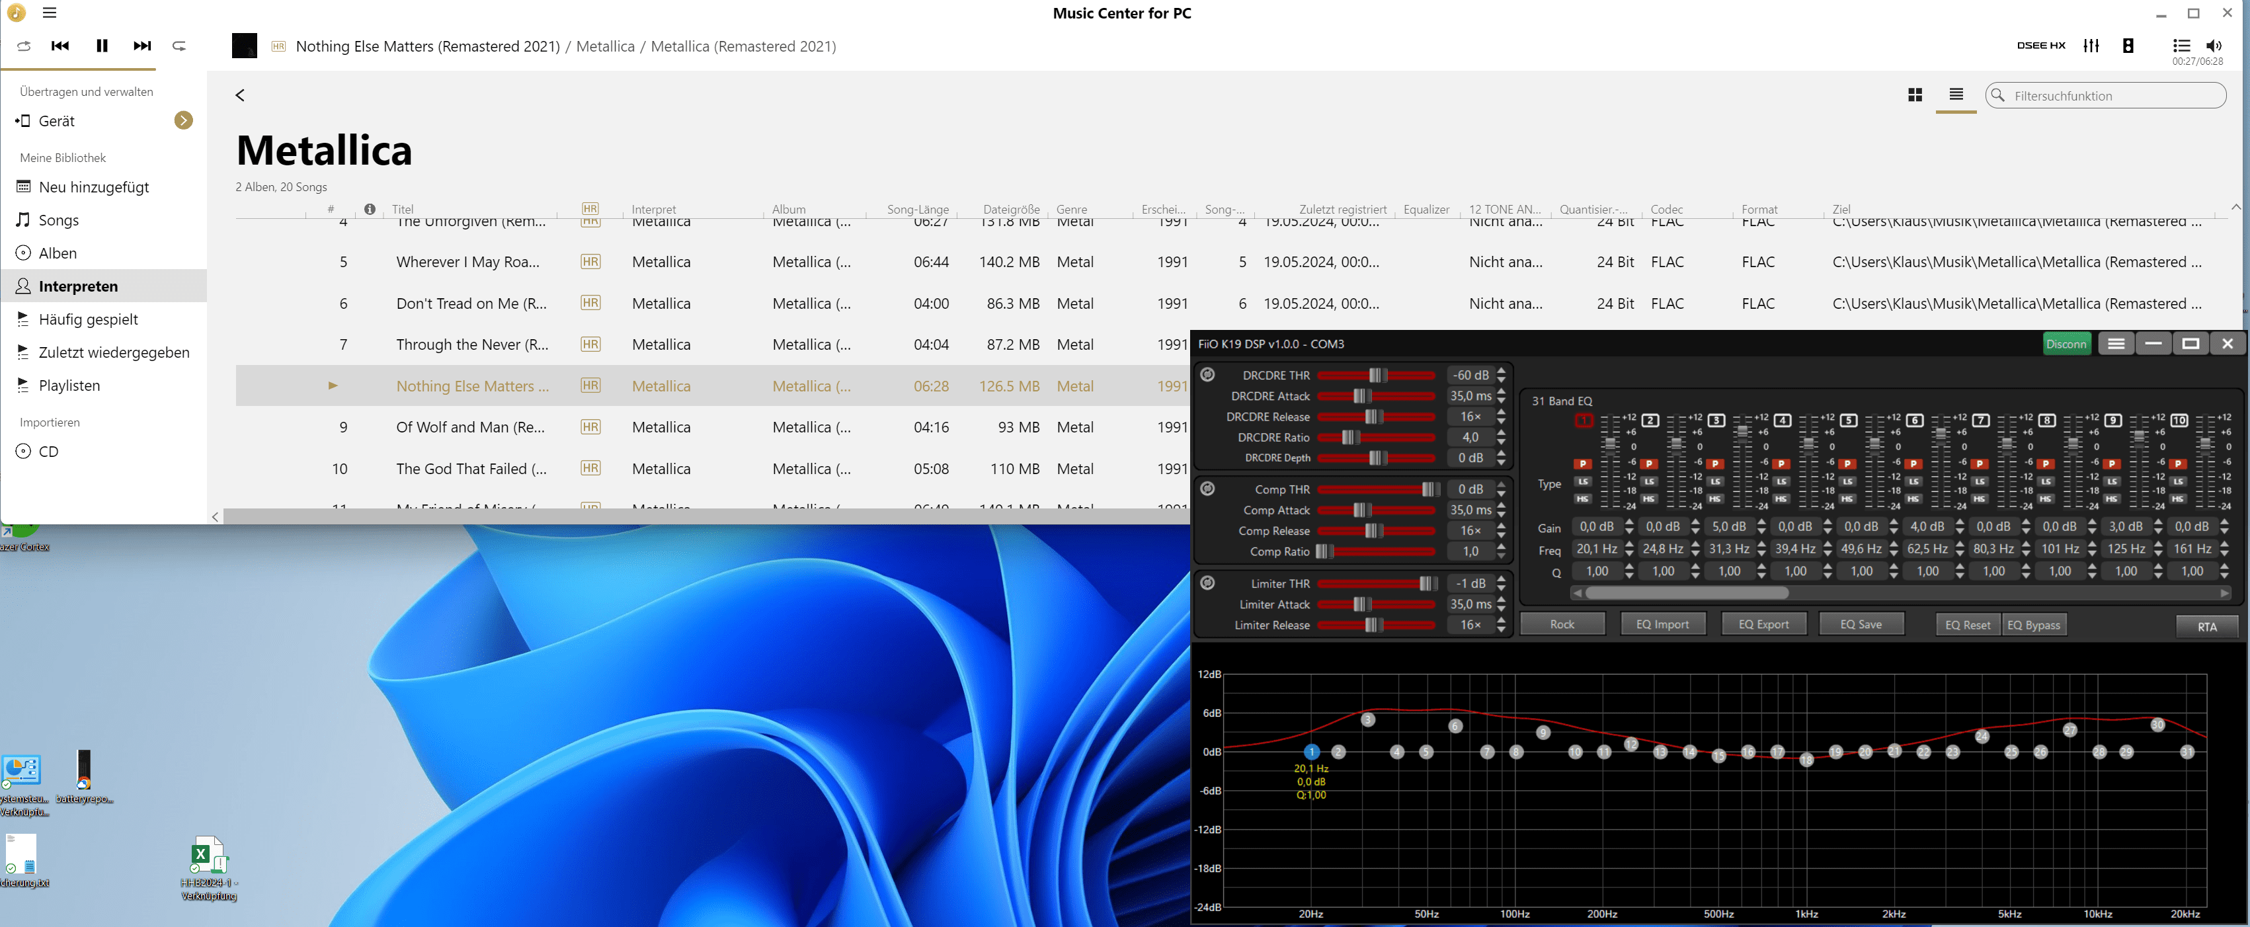This screenshot has height=927, width=2250.
Task: Select Playlisten in the sidebar
Action: click(69, 385)
